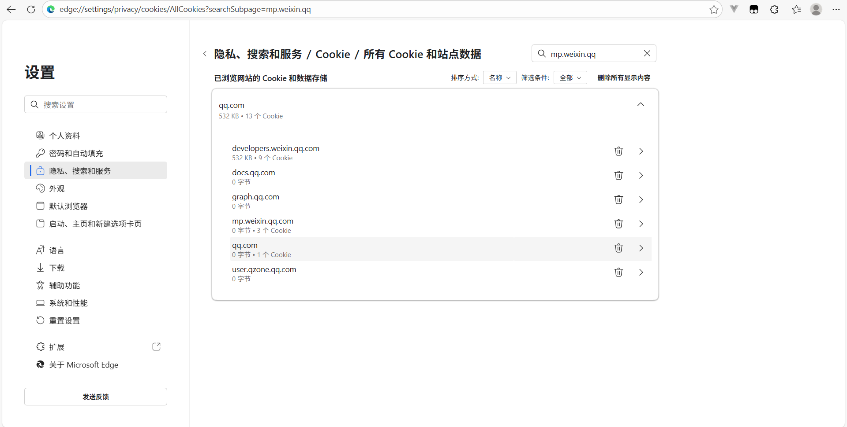Delete docs.qq.com site data

(x=618, y=176)
